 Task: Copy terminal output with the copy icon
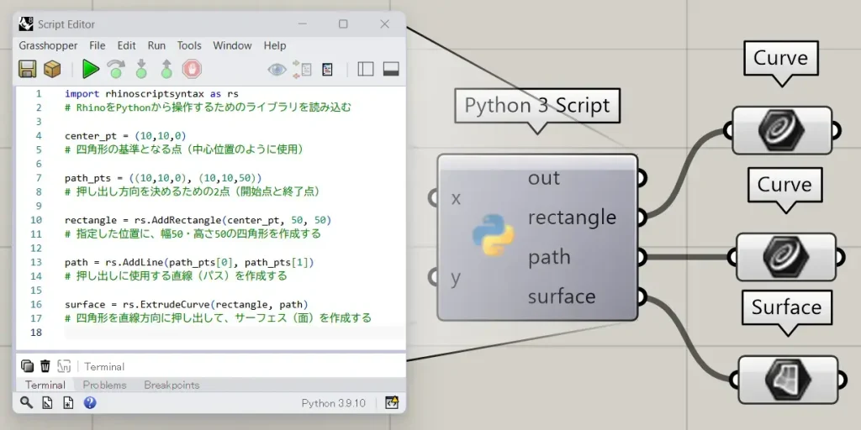coord(27,366)
